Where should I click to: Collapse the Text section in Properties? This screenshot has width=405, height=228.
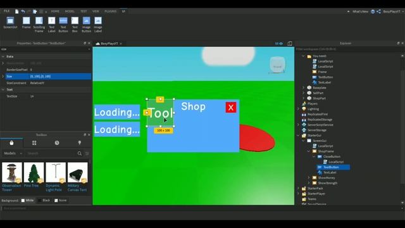(3, 89)
